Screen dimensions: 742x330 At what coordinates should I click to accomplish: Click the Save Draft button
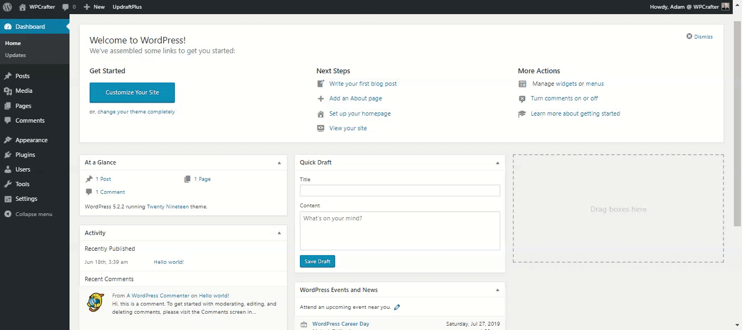pos(317,262)
